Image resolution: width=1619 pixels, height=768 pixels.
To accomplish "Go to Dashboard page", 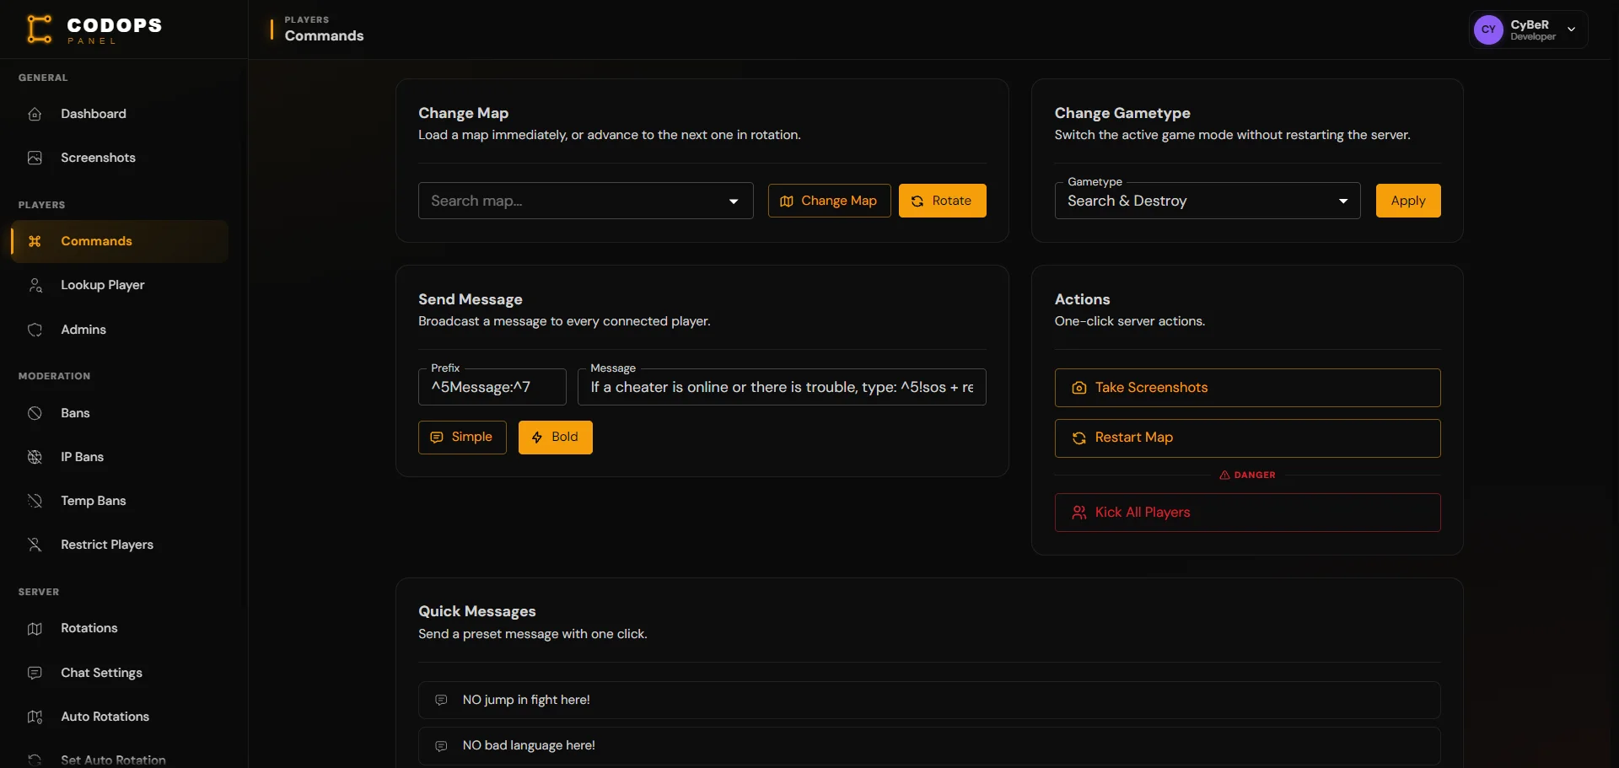I will [119, 114].
